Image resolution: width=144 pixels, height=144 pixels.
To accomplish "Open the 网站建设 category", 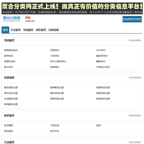I will tap(8, 131).
